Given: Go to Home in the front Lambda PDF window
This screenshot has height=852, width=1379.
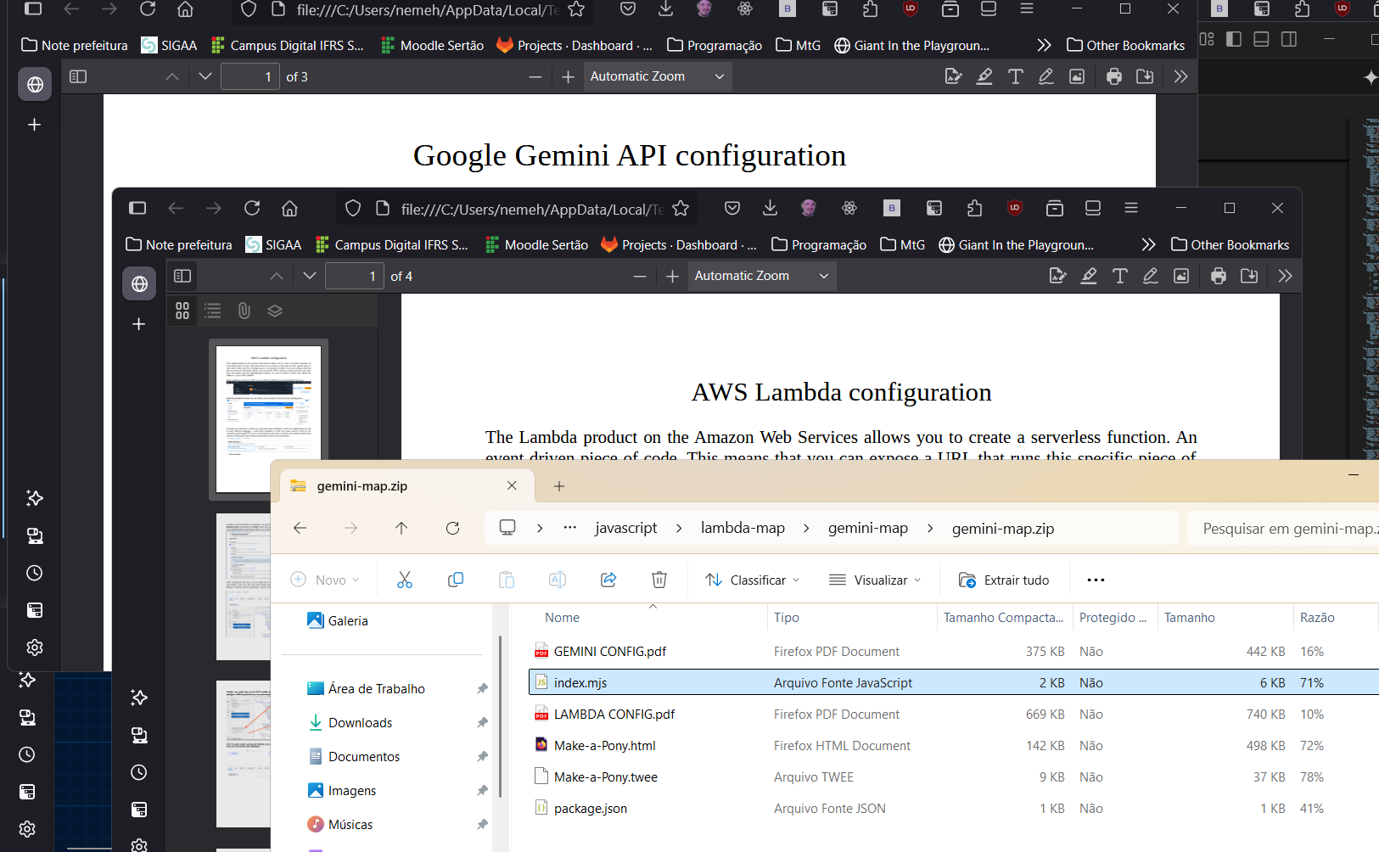Looking at the screenshot, I should click(289, 208).
